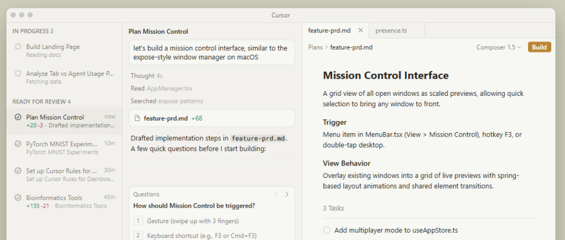Select option 2 Keyboard shortcut

pyautogui.click(x=212, y=236)
